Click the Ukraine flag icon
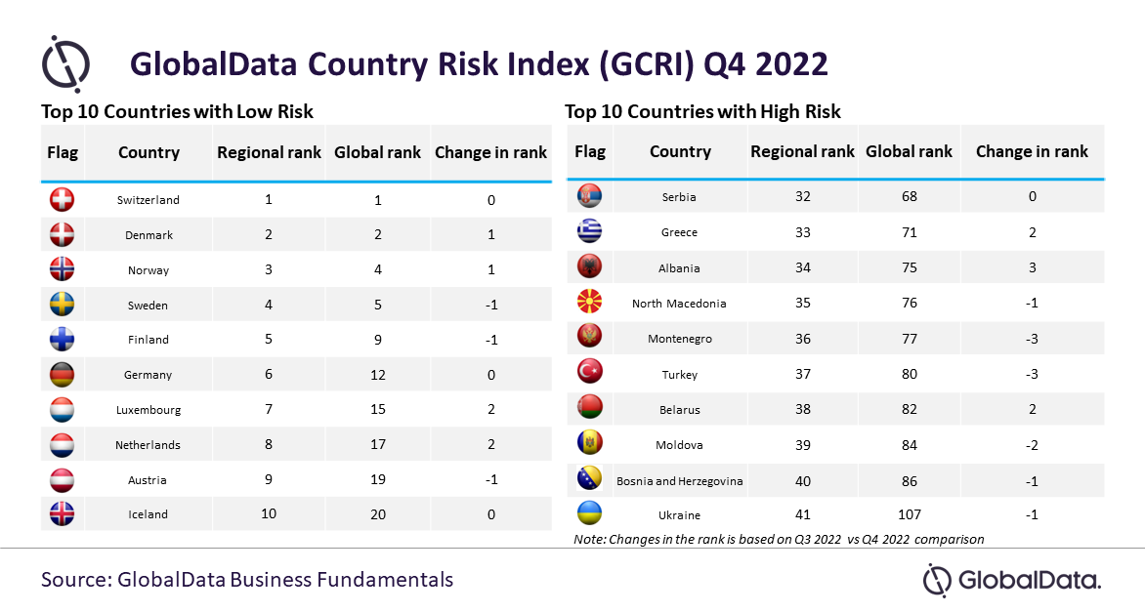This screenshot has width=1145, height=613. pos(590,513)
